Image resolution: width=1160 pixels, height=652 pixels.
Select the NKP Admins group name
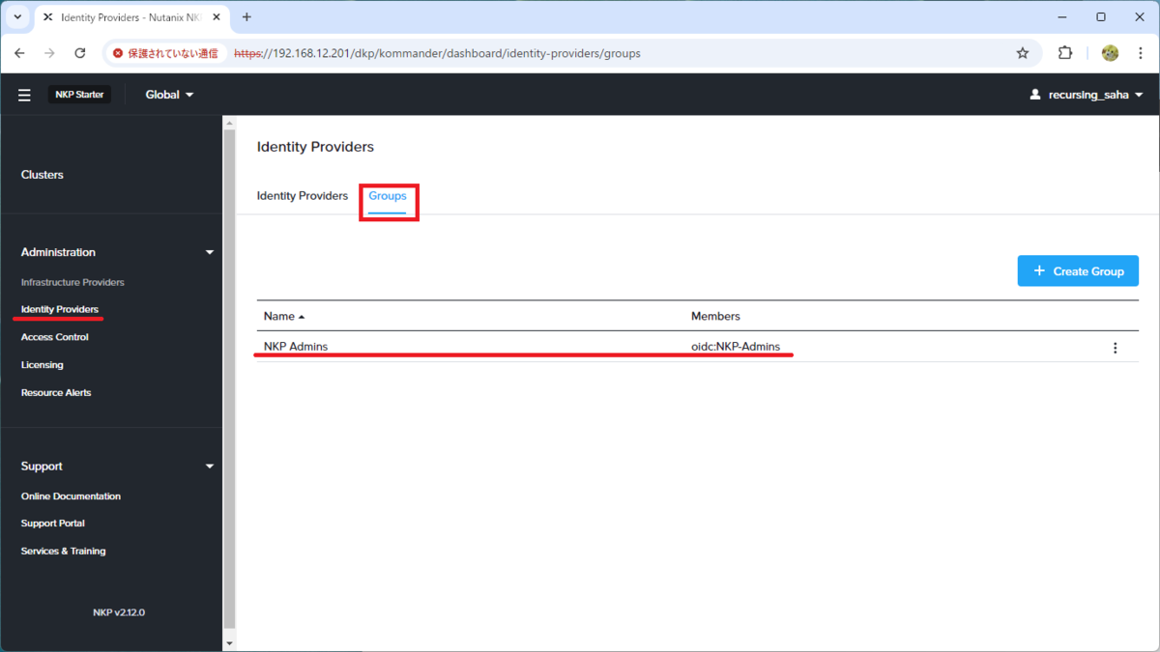(296, 347)
